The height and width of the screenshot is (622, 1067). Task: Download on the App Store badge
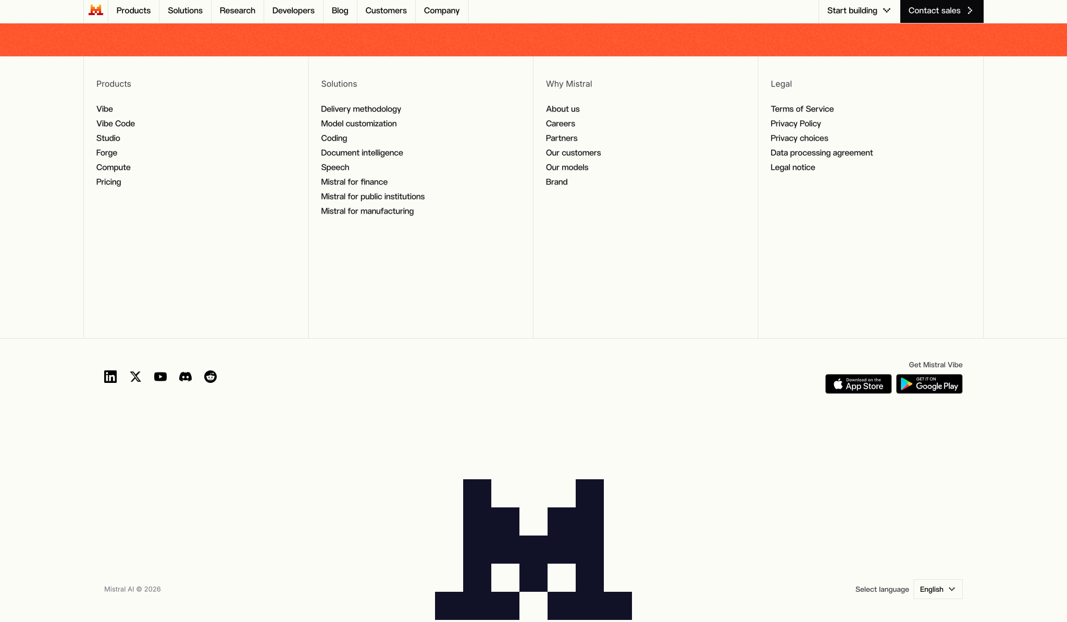point(858,384)
